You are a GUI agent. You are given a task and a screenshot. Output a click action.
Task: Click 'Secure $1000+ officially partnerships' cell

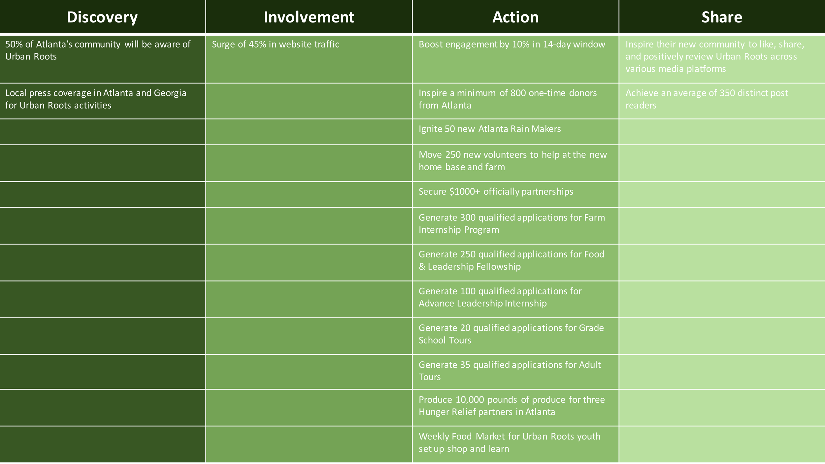(515, 194)
